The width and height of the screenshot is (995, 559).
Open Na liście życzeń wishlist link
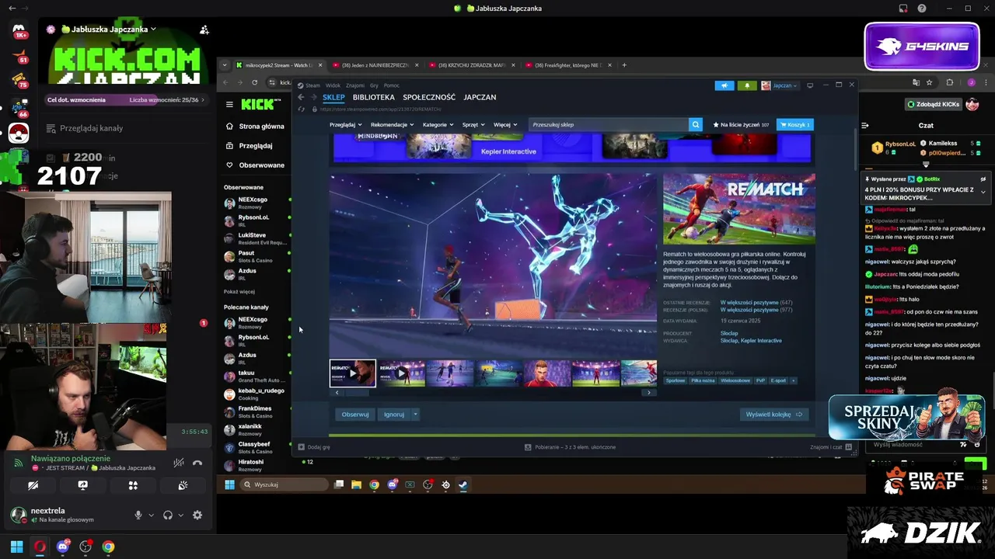(x=741, y=124)
